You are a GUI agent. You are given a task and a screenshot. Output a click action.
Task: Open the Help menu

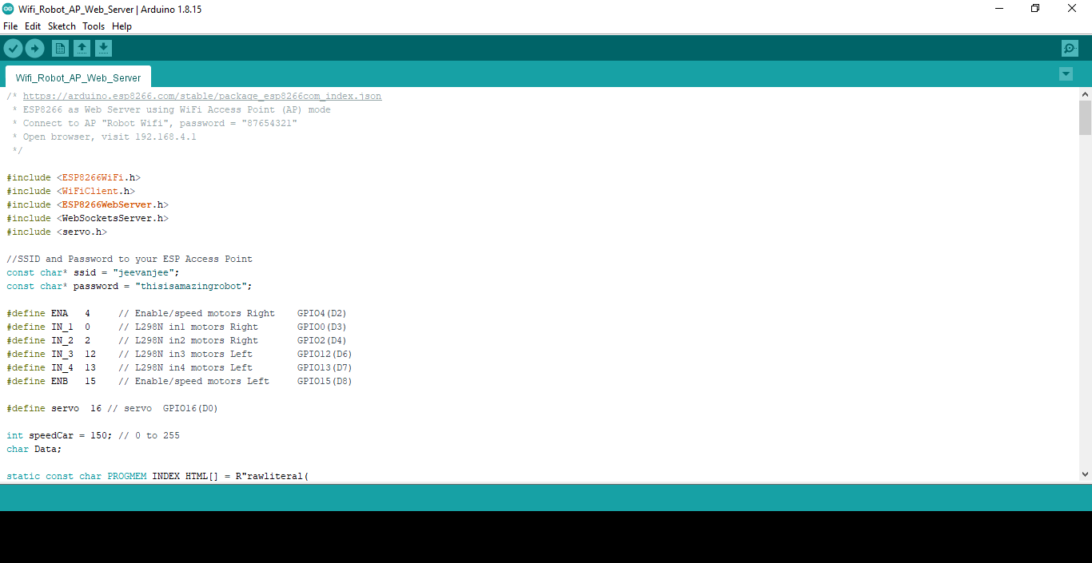click(x=122, y=26)
